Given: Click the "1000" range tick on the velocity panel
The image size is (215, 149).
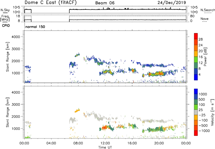Looking at the screenshot, I should tap(16, 129).
